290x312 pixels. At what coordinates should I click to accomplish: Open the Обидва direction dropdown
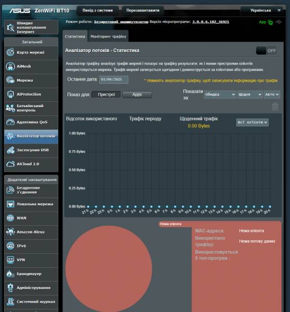point(220,95)
